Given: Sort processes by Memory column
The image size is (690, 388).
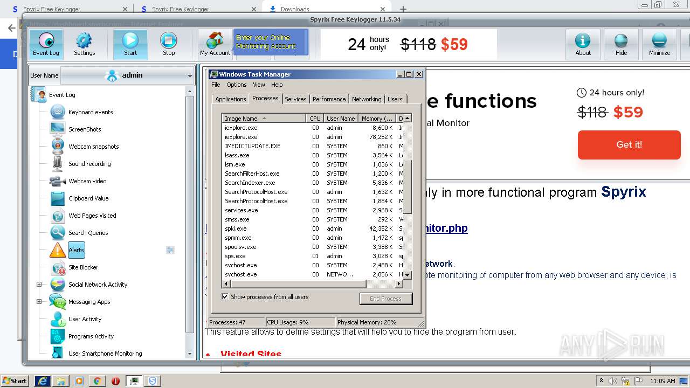Looking at the screenshot, I should click(377, 119).
